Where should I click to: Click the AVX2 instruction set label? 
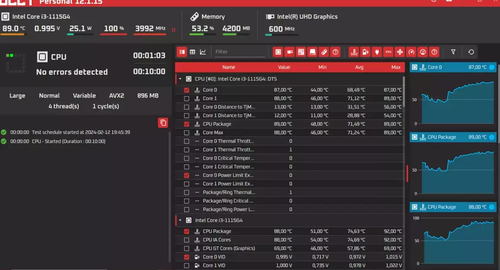click(x=116, y=96)
